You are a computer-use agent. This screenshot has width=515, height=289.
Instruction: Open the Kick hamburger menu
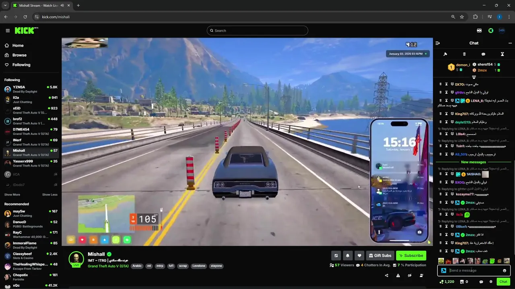(8, 31)
